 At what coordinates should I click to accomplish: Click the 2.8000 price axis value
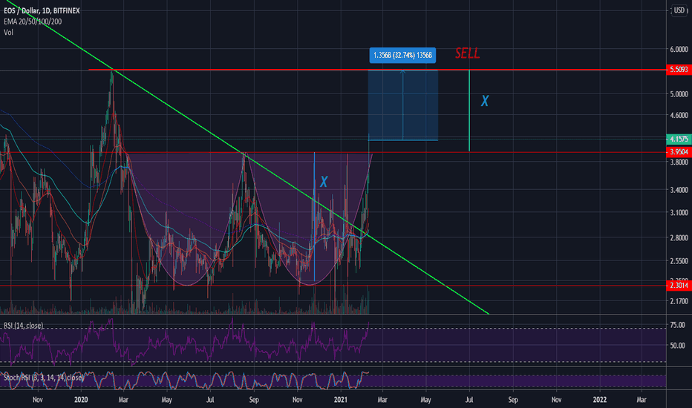click(679, 237)
